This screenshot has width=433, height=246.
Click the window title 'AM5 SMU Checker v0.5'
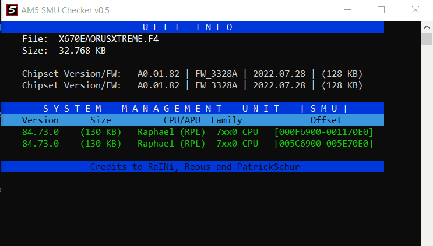pyautogui.click(x=65, y=10)
